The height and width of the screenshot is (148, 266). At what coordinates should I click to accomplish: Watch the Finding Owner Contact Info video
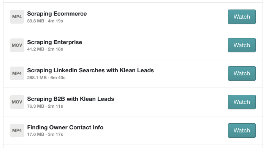[x=242, y=130]
